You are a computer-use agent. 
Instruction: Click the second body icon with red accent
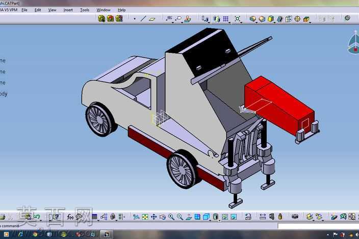coord(110,18)
